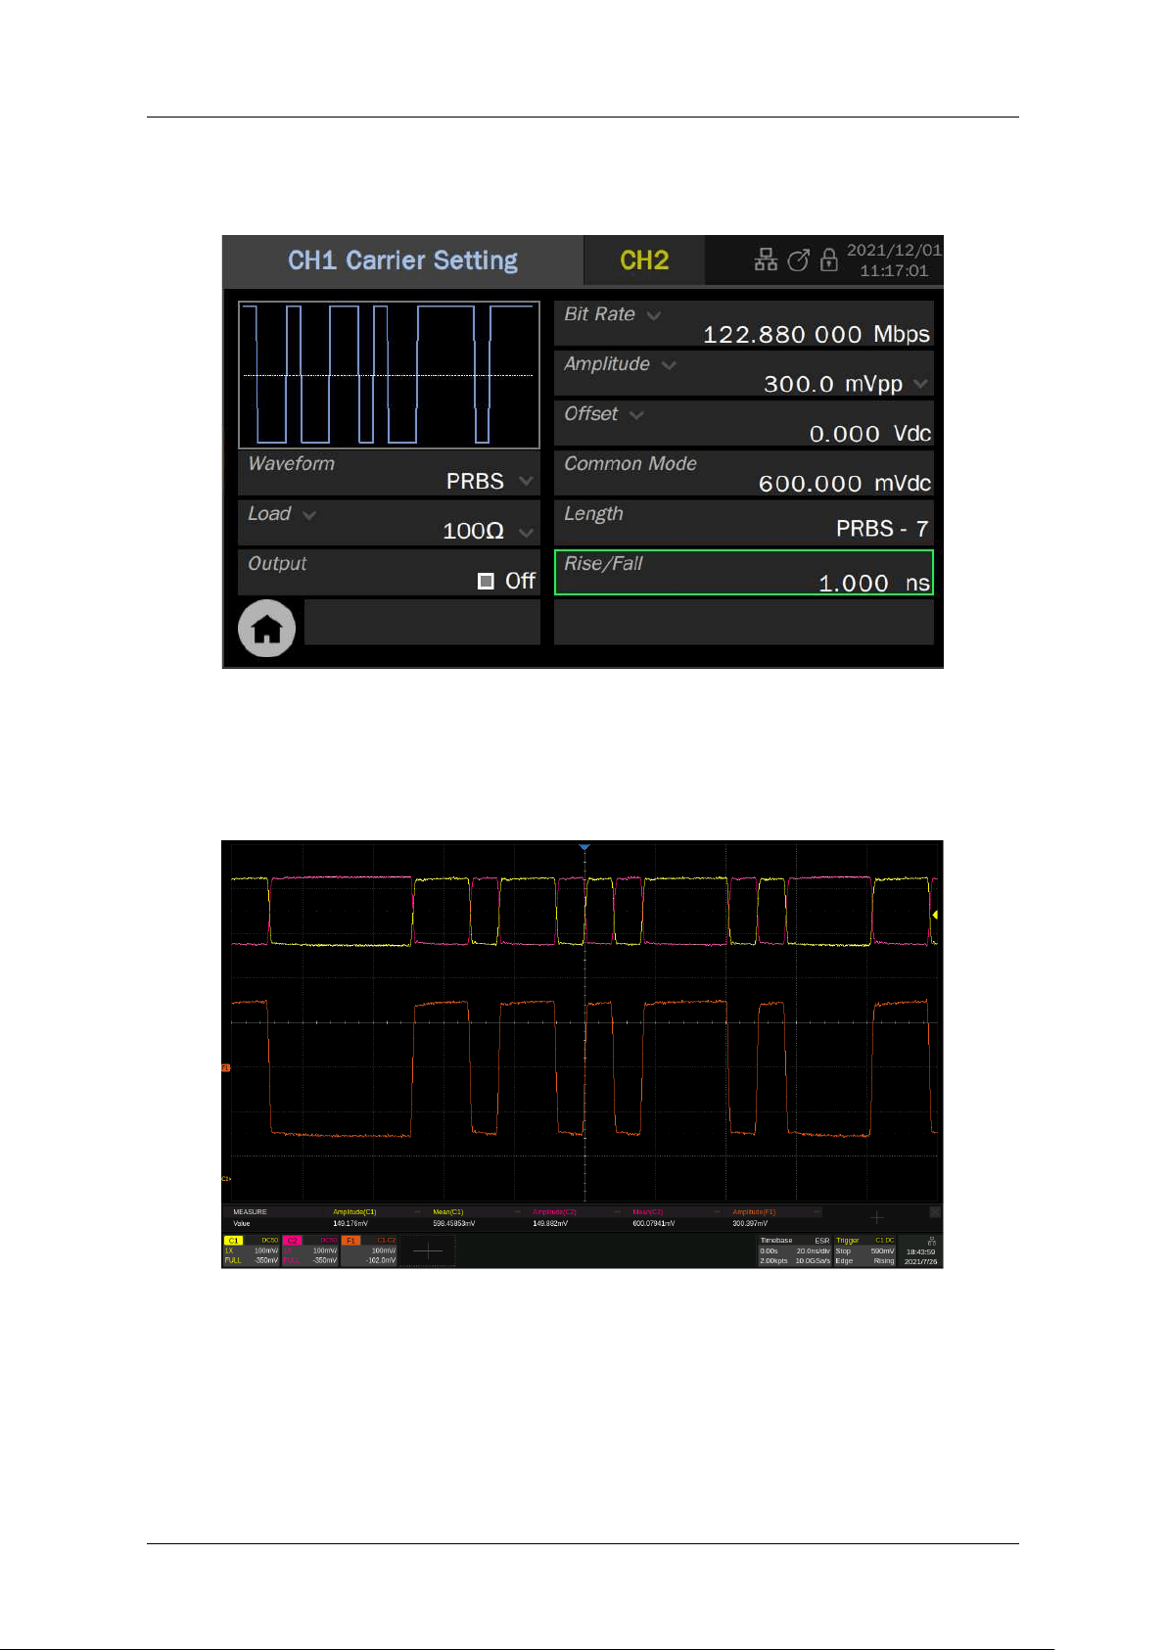1167x1650 pixels.
Task: Click the Mean(C2) measurement item
Action: click(648, 1212)
